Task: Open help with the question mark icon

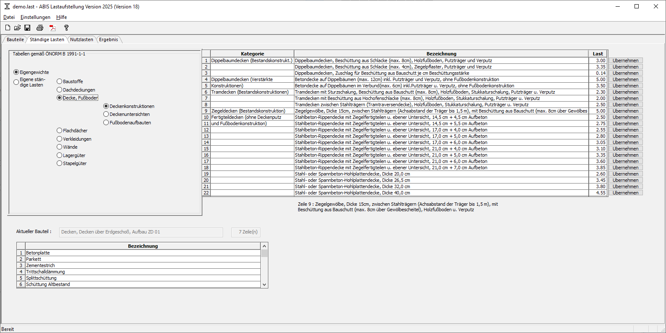Action: (x=66, y=28)
